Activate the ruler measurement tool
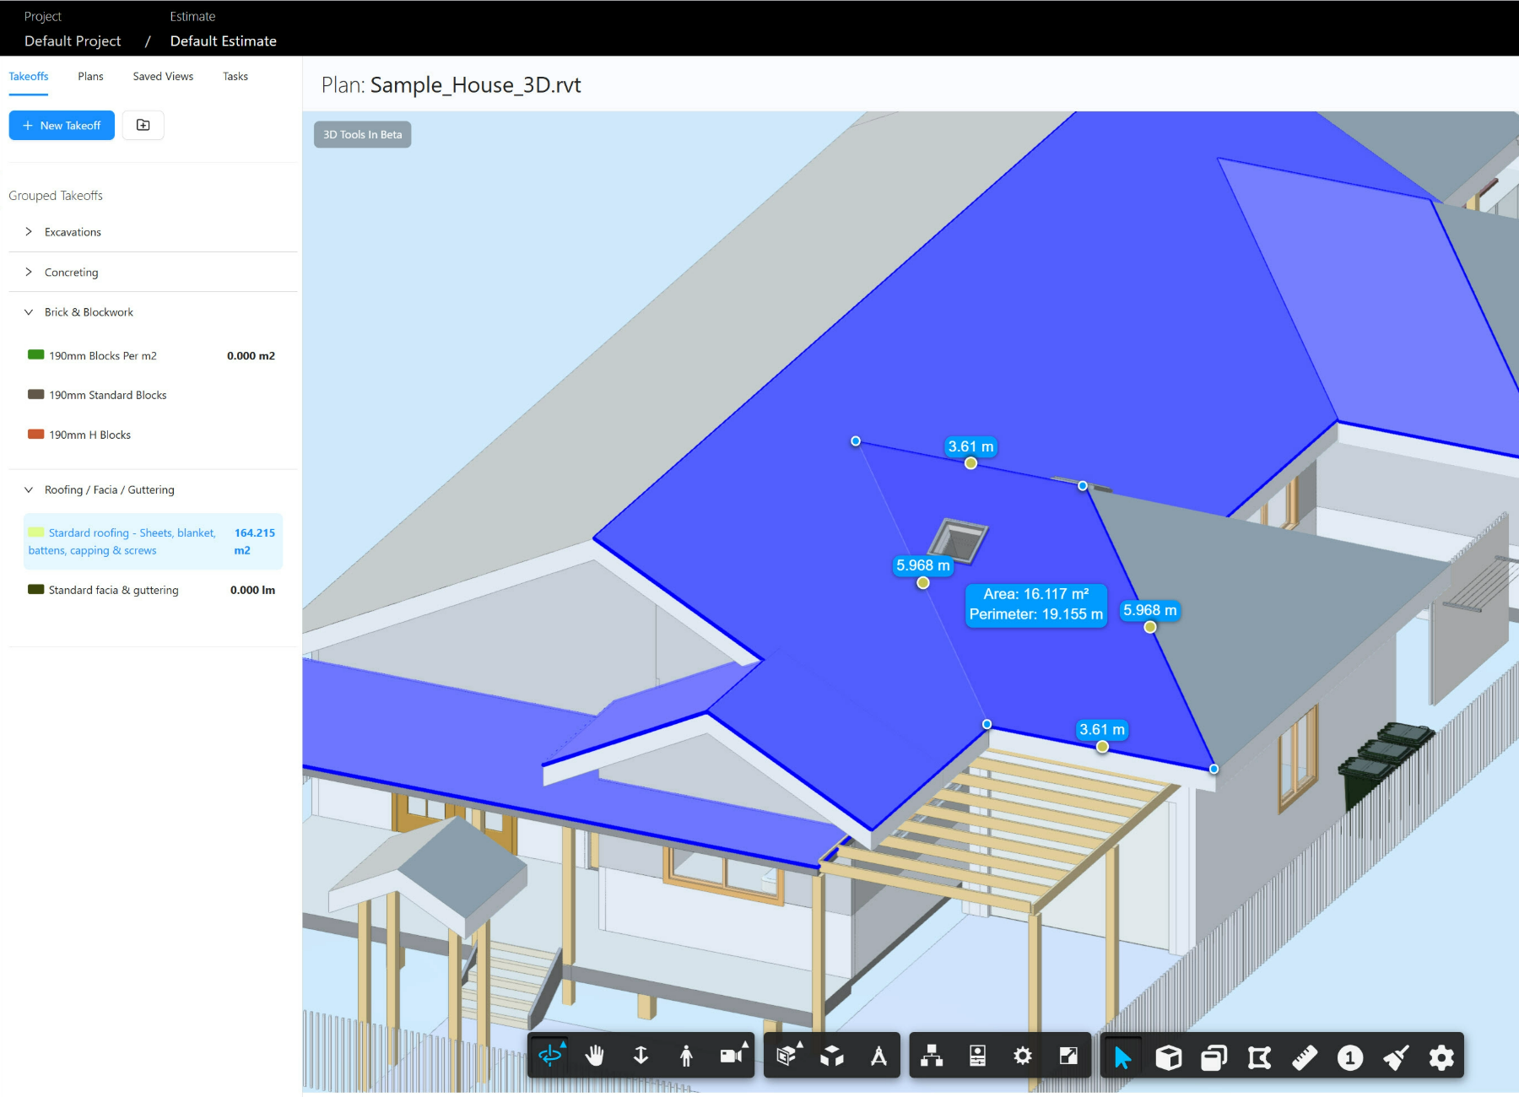The width and height of the screenshot is (1519, 1097). coord(1305,1055)
